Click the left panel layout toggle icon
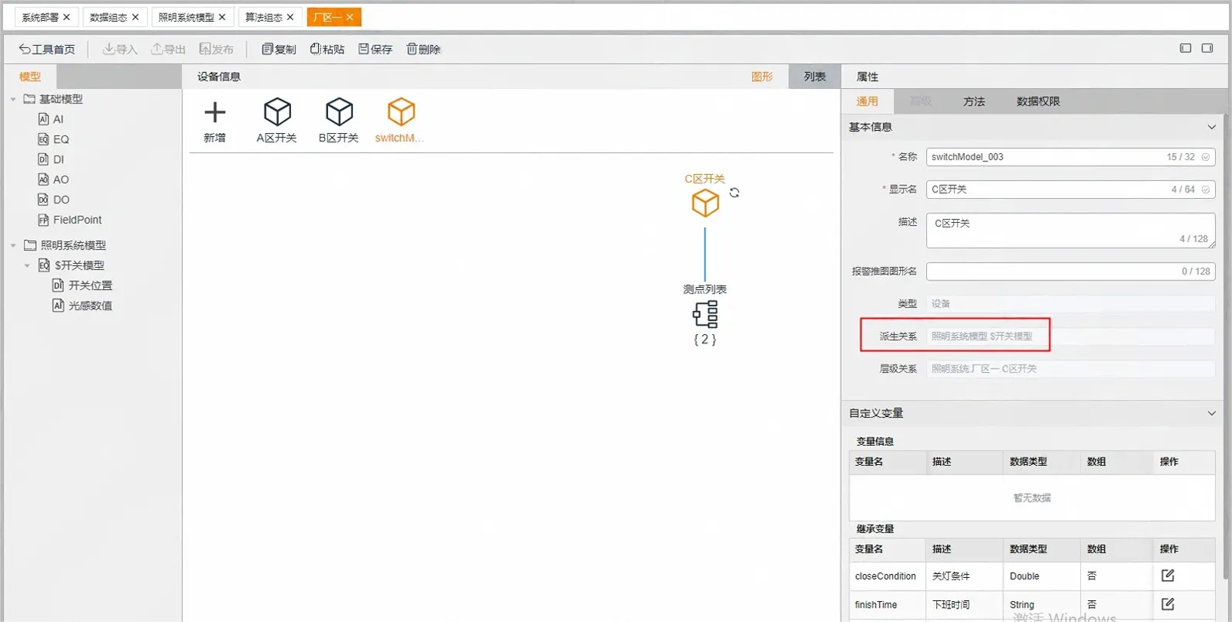The image size is (1232, 622). tap(1186, 48)
